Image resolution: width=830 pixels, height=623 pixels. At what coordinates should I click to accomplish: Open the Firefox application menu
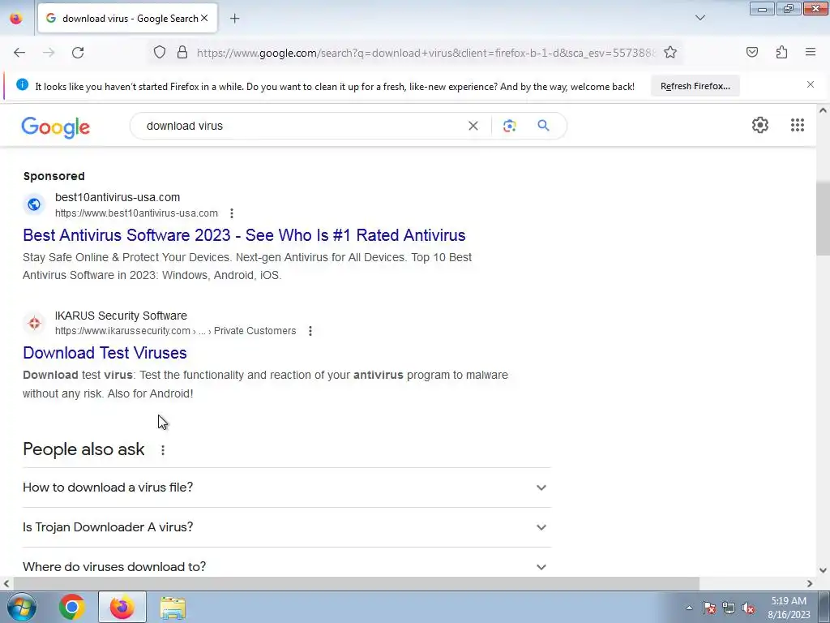tap(811, 52)
